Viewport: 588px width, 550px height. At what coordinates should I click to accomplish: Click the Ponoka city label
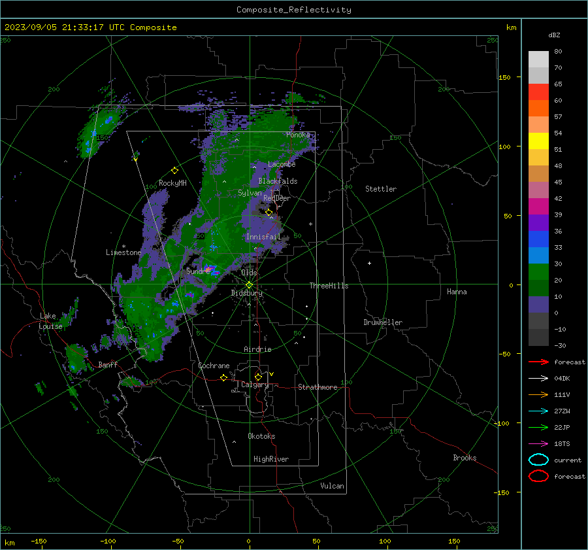[x=298, y=135]
